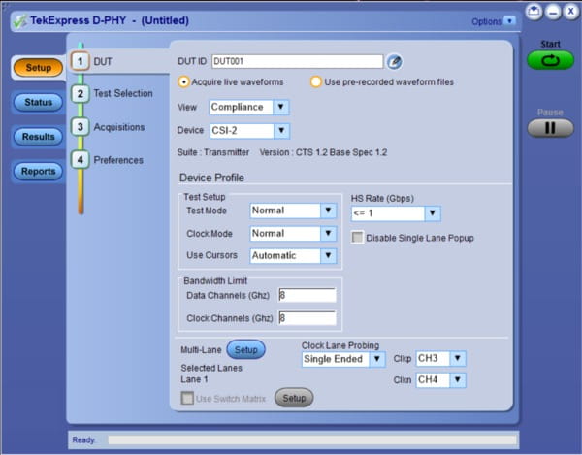582x455 pixels.
Task: Click the TekExpress checkmark logo icon
Action: click(x=19, y=21)
